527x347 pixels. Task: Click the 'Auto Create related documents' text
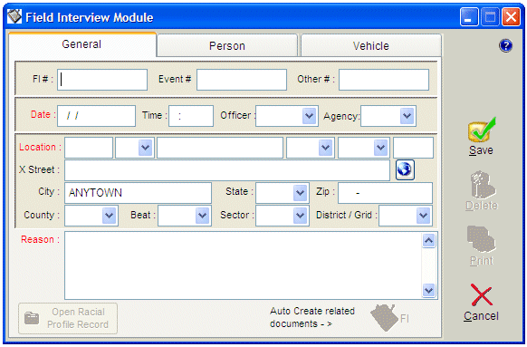tap(312, 317)
